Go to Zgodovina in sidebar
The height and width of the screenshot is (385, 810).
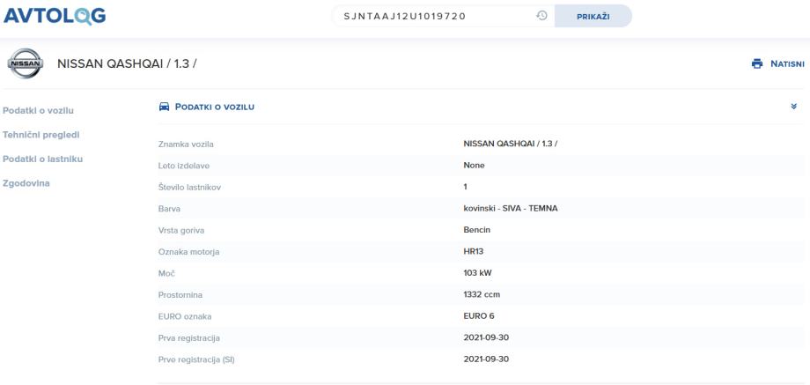pyautogui.click(x=26, y=183)
